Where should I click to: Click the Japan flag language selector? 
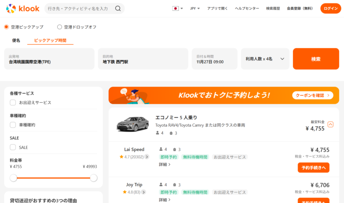coord(177,8)
